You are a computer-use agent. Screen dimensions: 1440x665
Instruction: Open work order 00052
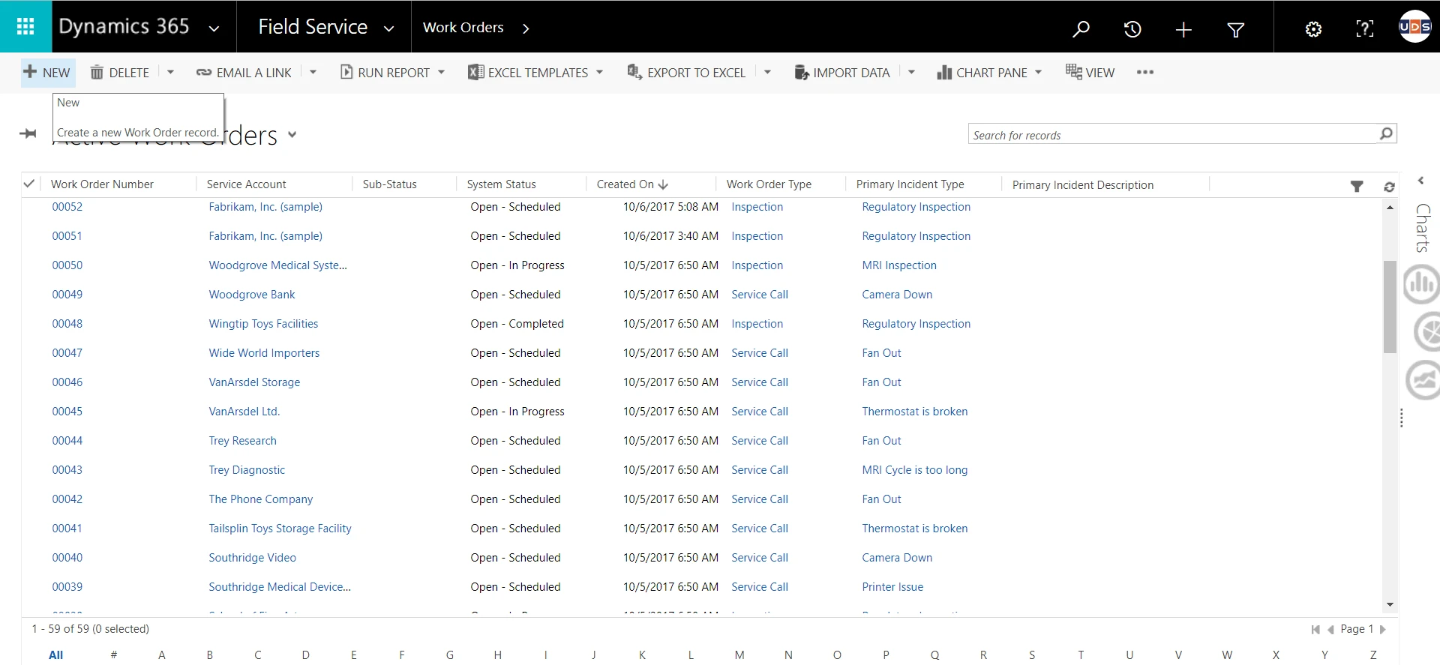click(67, 207)
